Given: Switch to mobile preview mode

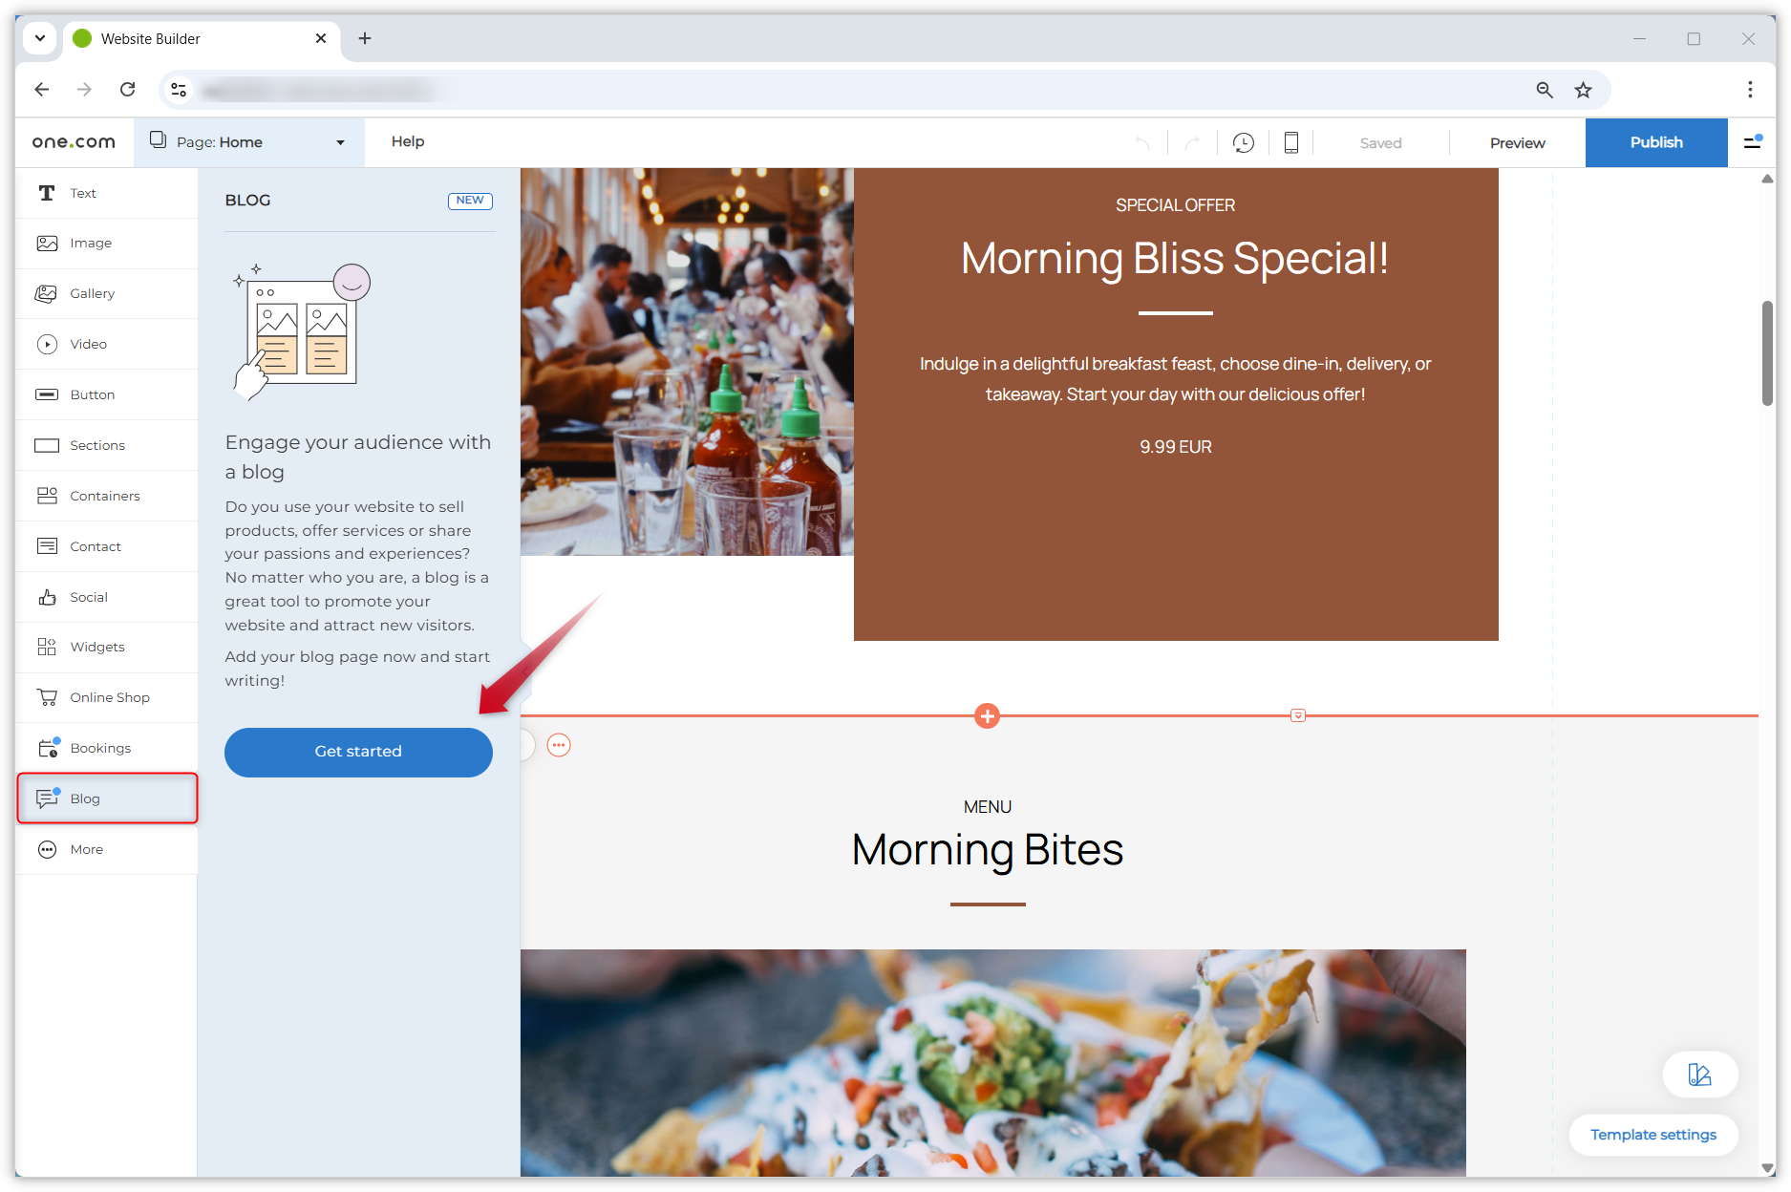Looking at the screenshot, I should [x=1290, y=142].
